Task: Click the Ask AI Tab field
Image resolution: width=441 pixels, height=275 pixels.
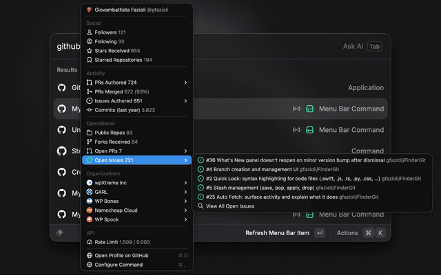Action: [362, 46]
